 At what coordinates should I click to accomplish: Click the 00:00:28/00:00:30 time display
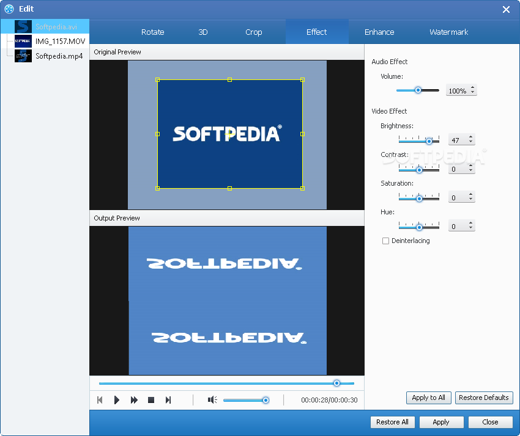pos(329,400)
